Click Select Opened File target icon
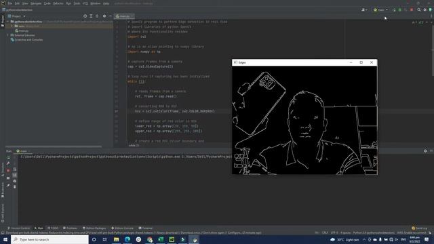 point(85,16)
